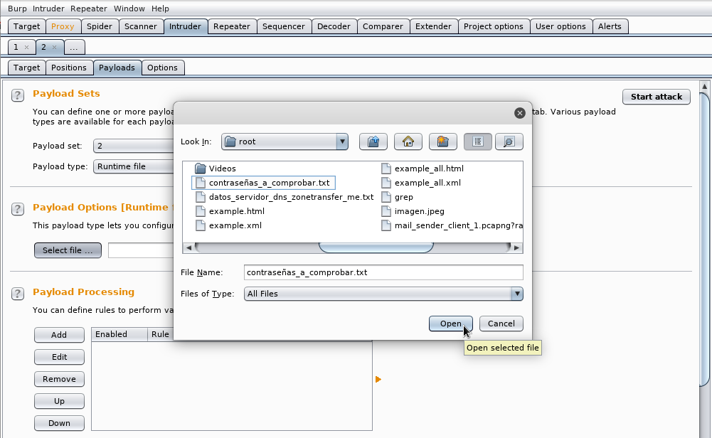Open the Repeater menu in menu bar
The width and height of the screenshot is (712, 438).
(x=89, y=9)
